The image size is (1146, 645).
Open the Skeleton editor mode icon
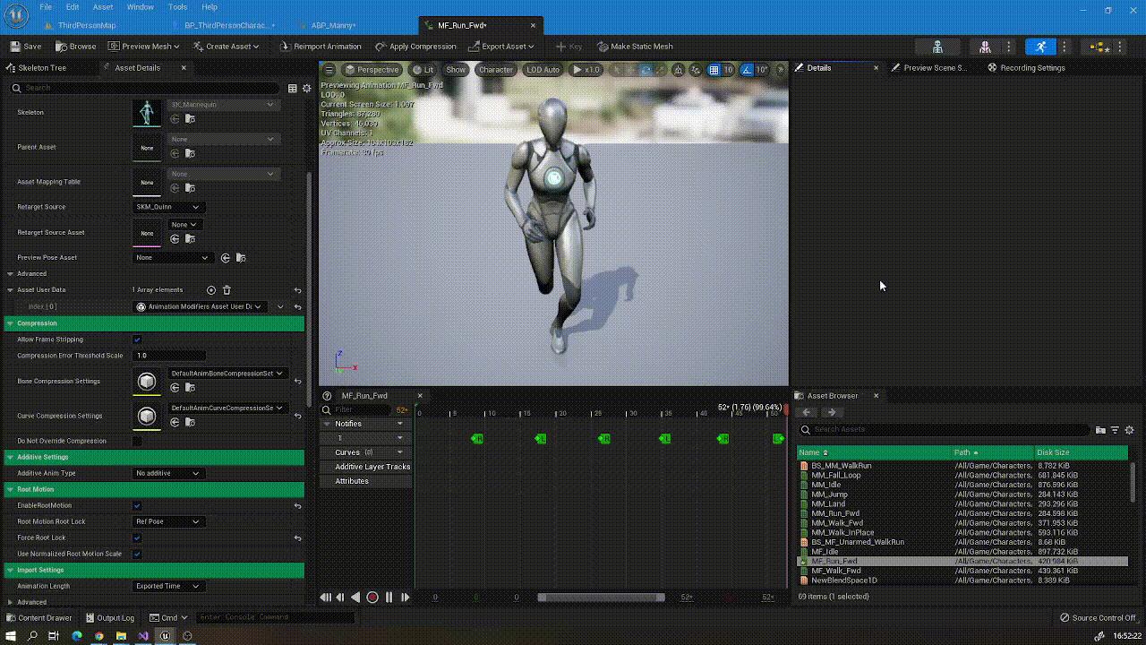click(937, 47)
